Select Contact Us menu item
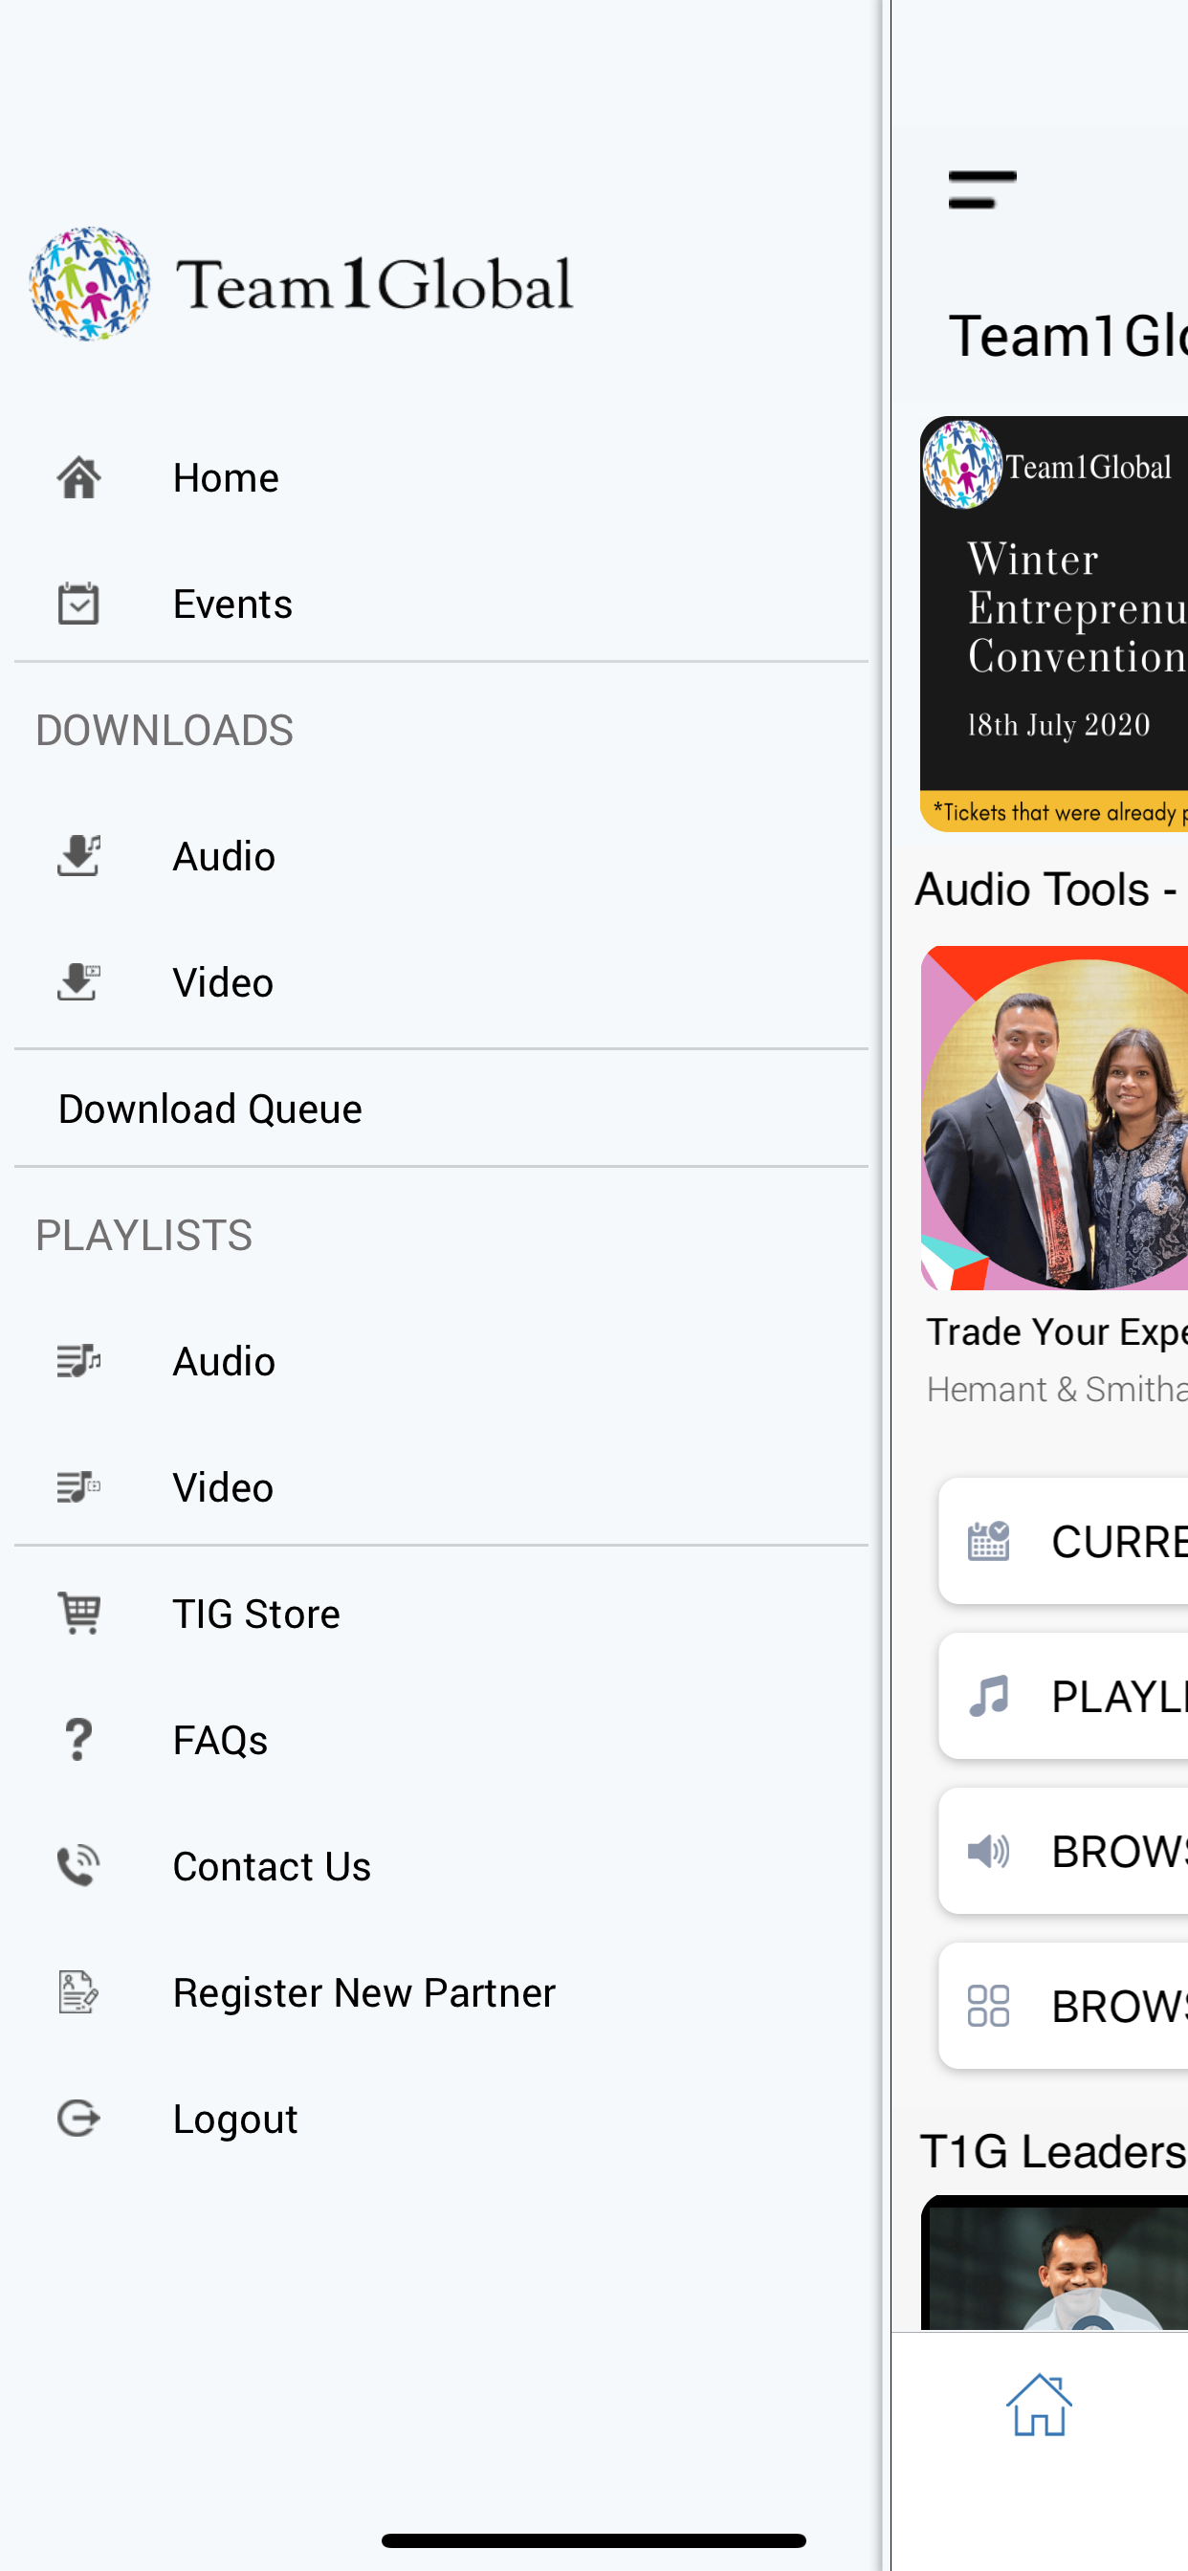Viewport: 1188px width, 2571px height. [x=441, y=1865]
